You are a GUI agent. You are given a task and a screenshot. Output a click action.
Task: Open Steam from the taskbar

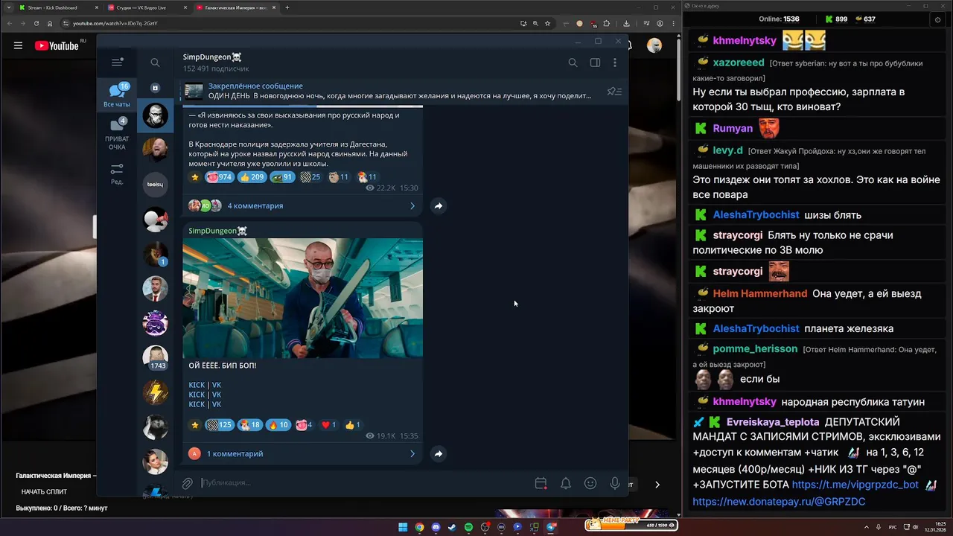tap(452, 527)
